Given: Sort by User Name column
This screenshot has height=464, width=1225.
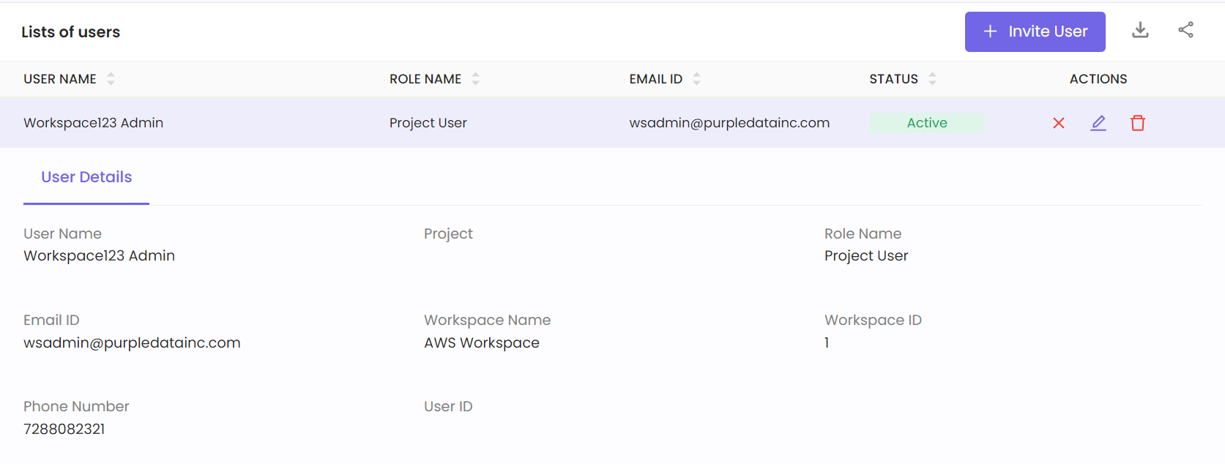Looking at the screenshot, I should 111,78.
